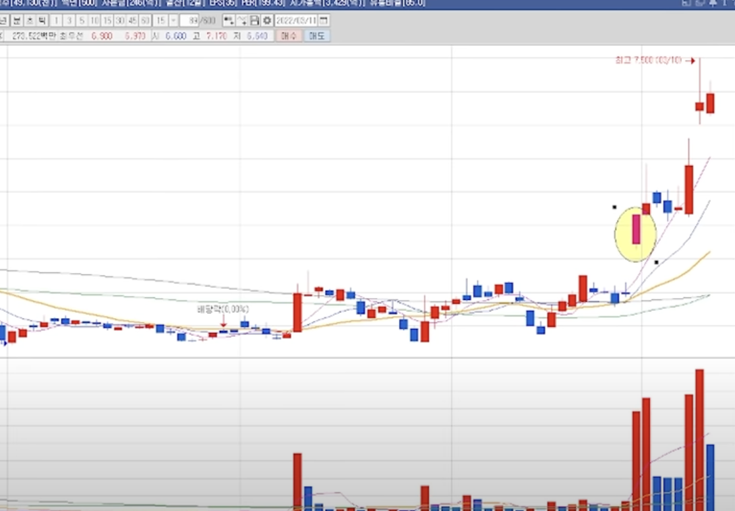The image size is (735, 511).
Task: Click the save chart disk icon
Action: 254,21
